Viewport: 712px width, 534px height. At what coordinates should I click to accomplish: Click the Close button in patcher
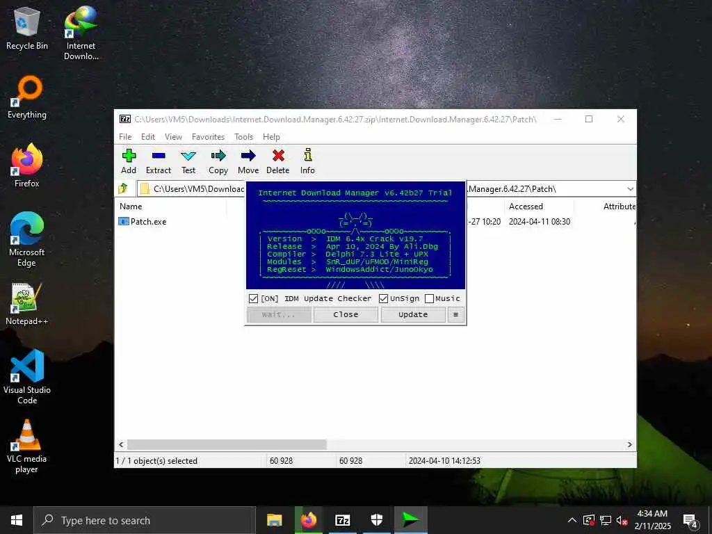(346, 315)
